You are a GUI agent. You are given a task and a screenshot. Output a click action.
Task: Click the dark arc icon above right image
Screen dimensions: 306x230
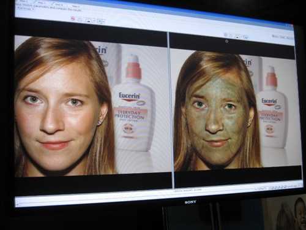point(237,36)
